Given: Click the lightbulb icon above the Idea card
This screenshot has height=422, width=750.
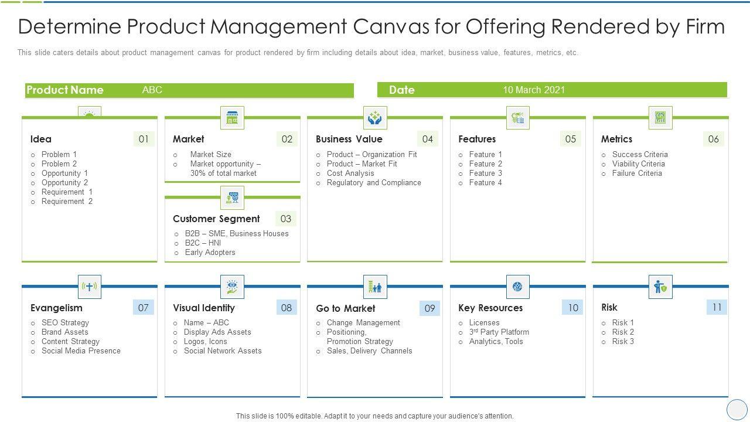Looking at the screenshot, I should coord(90,113).
